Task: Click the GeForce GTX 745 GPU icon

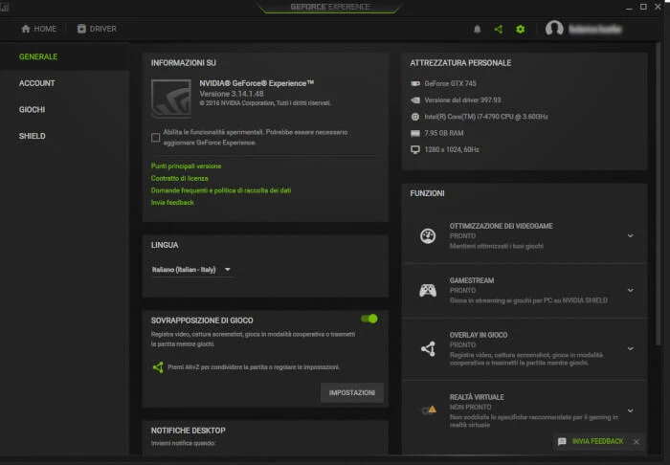Action: point(414,83)
